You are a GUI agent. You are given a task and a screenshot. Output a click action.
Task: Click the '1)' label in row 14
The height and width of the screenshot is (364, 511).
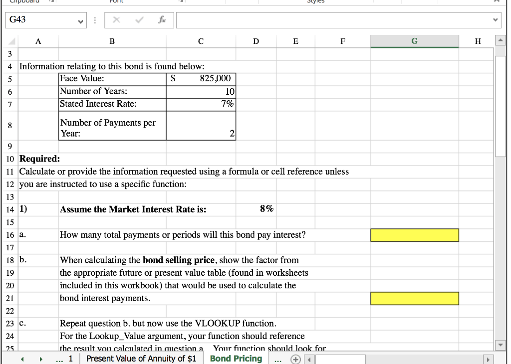tap(23, 209)
